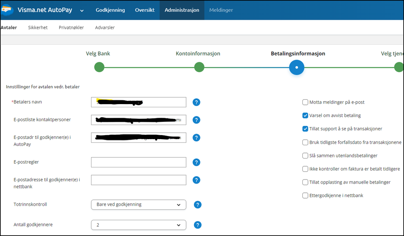Uncheck Varsel om avvist betaling
This screenshot has width=404, height=236.
305,115
